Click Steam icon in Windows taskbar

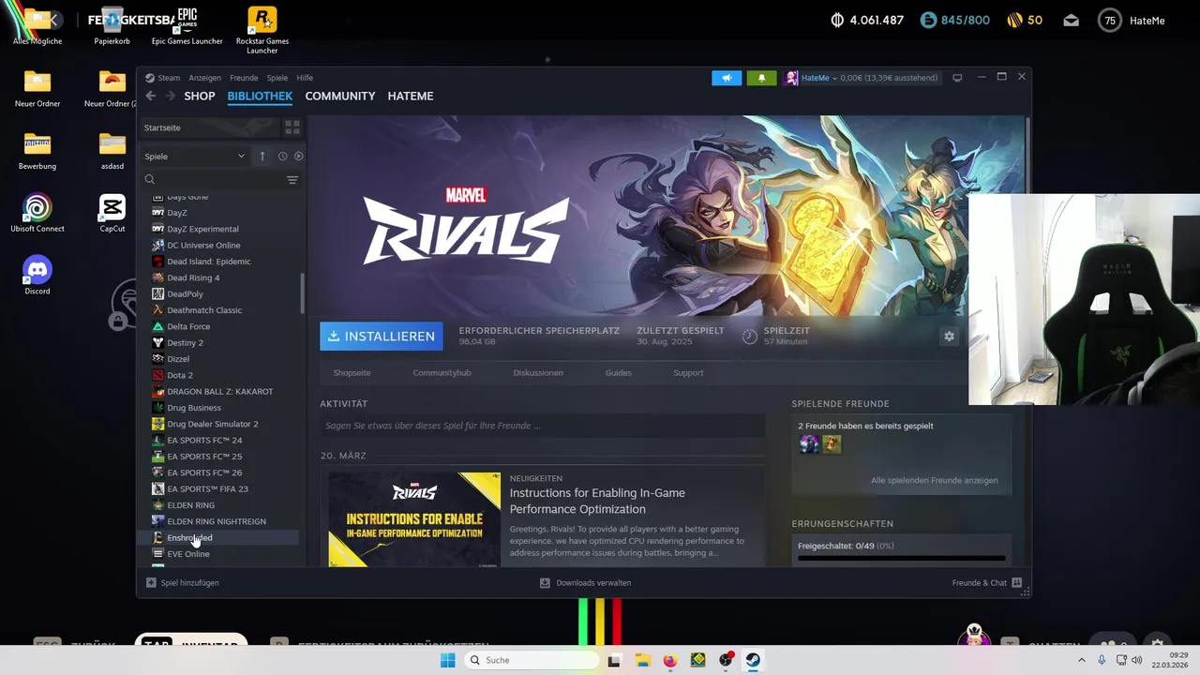753,660
